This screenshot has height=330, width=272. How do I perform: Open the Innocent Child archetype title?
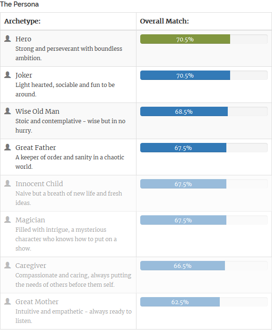pyautogui.click(x=39, y=184)
